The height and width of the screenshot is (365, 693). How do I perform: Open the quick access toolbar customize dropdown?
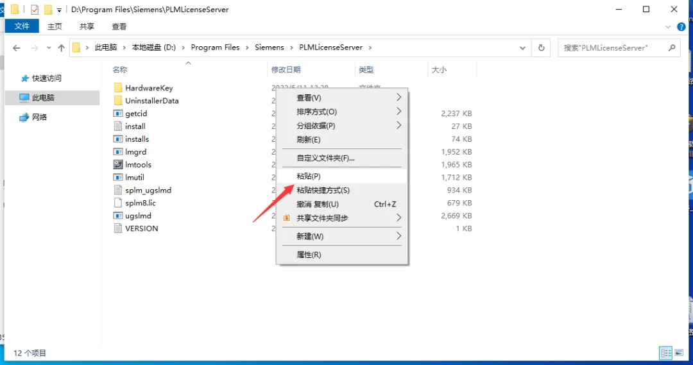coord(59,10)
